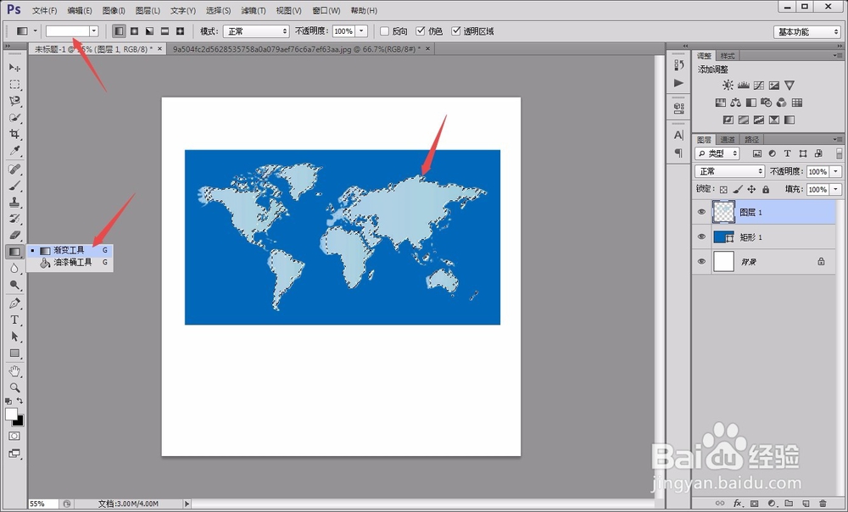The image size is (848, 512).
Task: Select the Spot Healing Brush tool
Action: (x=14, y=170)
